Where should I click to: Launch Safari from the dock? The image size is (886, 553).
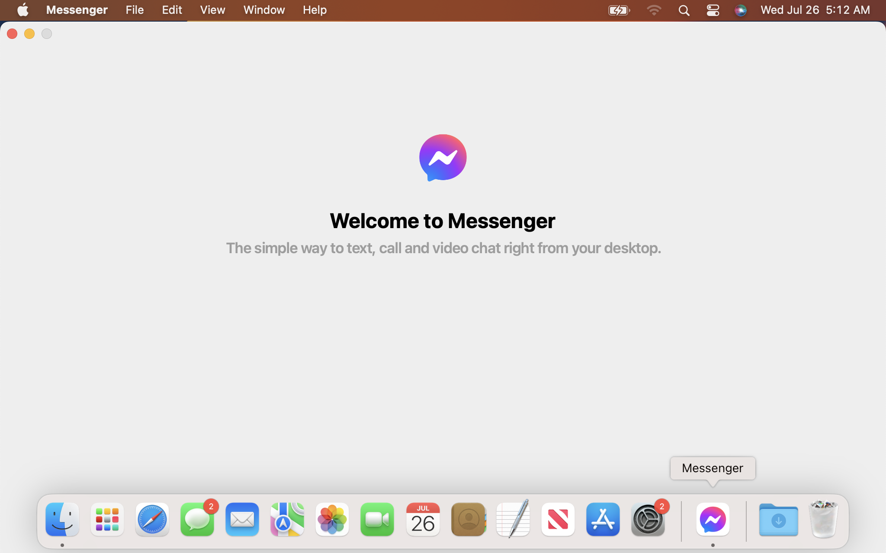coord(152,520)
